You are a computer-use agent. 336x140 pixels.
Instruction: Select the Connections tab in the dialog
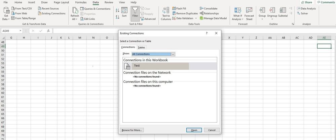(128, 47)
